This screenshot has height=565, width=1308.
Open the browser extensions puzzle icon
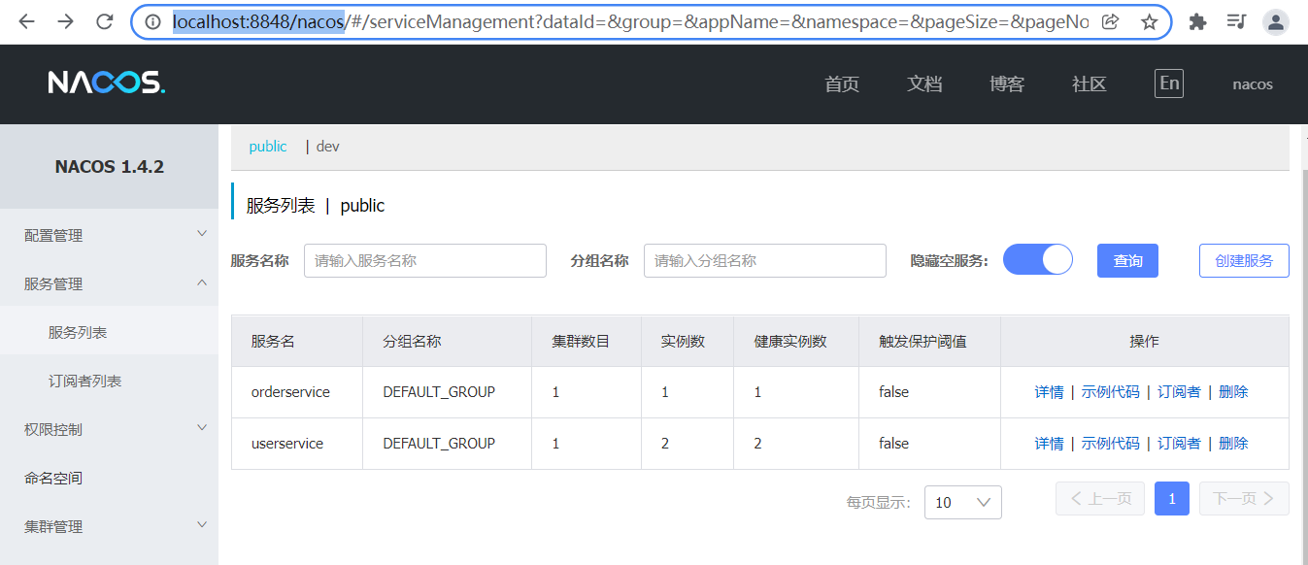[1197, 20]
